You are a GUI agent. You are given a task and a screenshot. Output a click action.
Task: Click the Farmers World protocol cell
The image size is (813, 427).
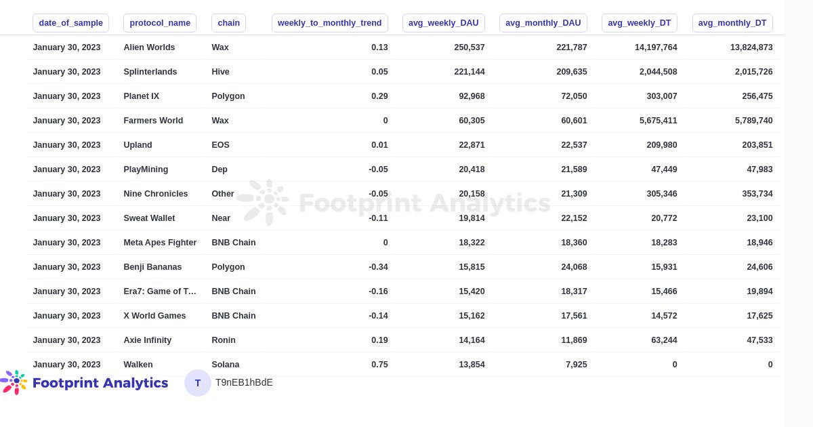153,121
